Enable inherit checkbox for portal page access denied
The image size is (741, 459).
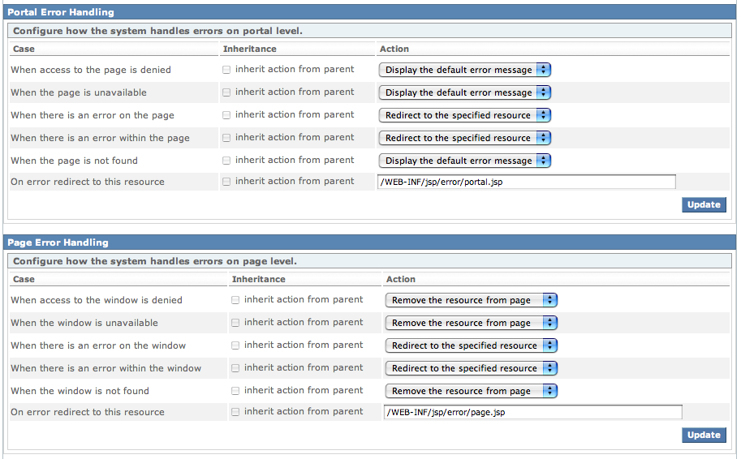[226, 70]
